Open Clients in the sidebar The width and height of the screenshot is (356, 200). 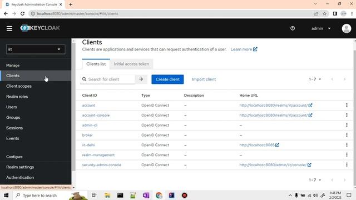36,76
